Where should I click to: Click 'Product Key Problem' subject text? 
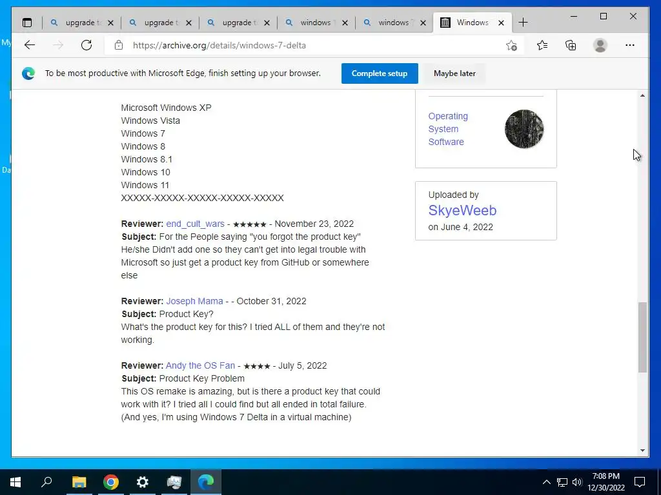[202, 378]
